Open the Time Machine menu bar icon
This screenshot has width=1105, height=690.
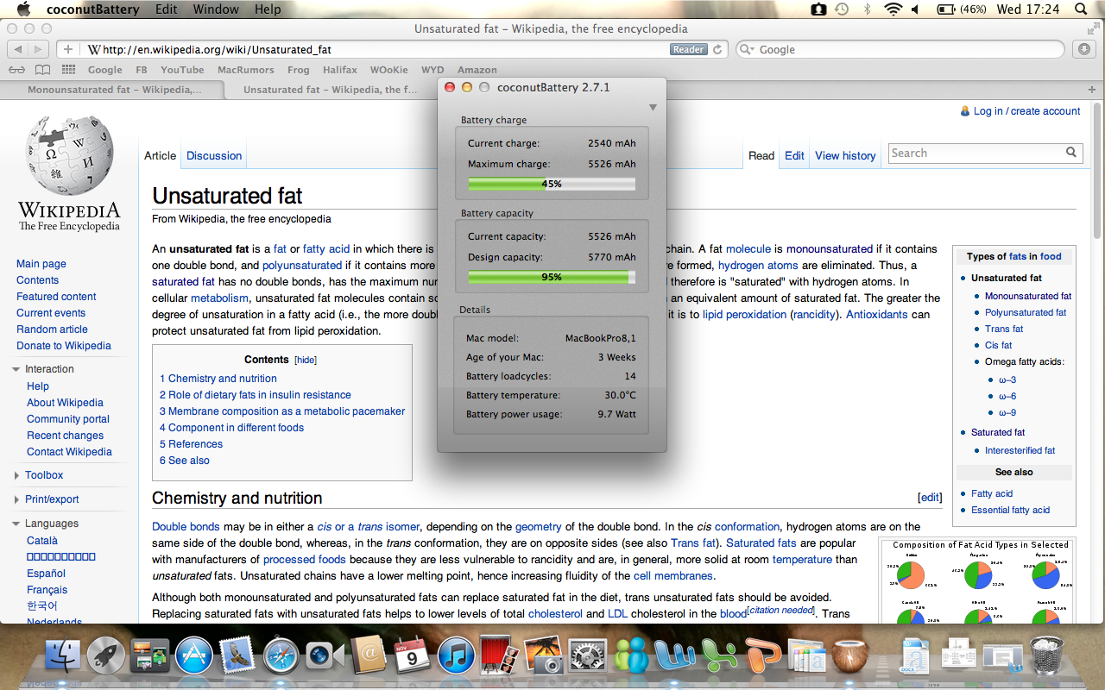[842, 9]
